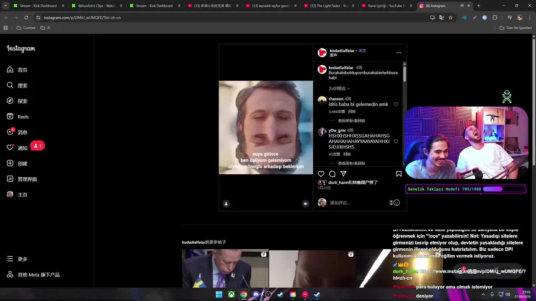Open post options three-dot menu
The height and width of the screenshot is (301, 536).
click(x=399, y=53)
